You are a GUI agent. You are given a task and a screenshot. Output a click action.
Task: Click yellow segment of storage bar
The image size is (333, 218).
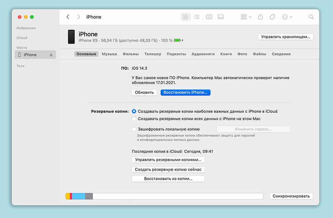[68, 196]
